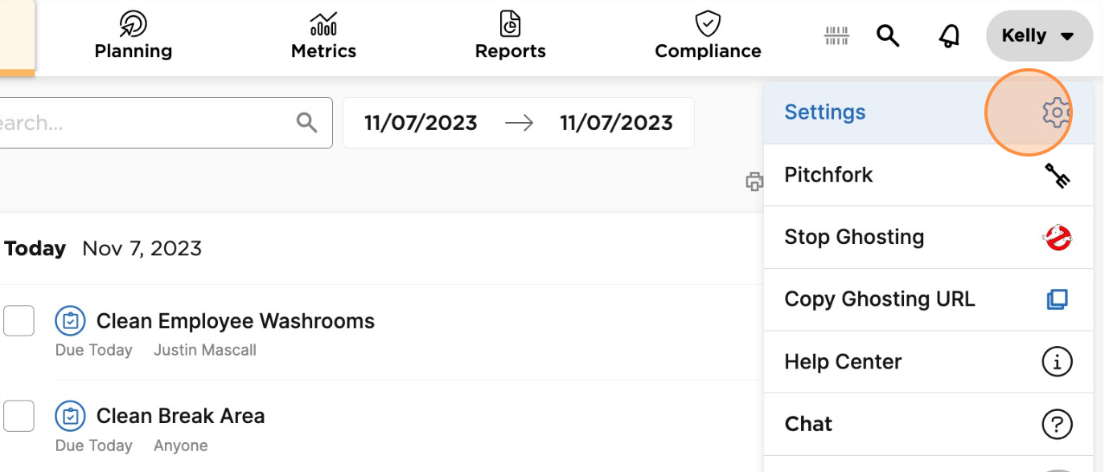The height and width of the screenshot is (472, 1105).
Task: Open the Metrics chart icon
Action: coord(323,24)
